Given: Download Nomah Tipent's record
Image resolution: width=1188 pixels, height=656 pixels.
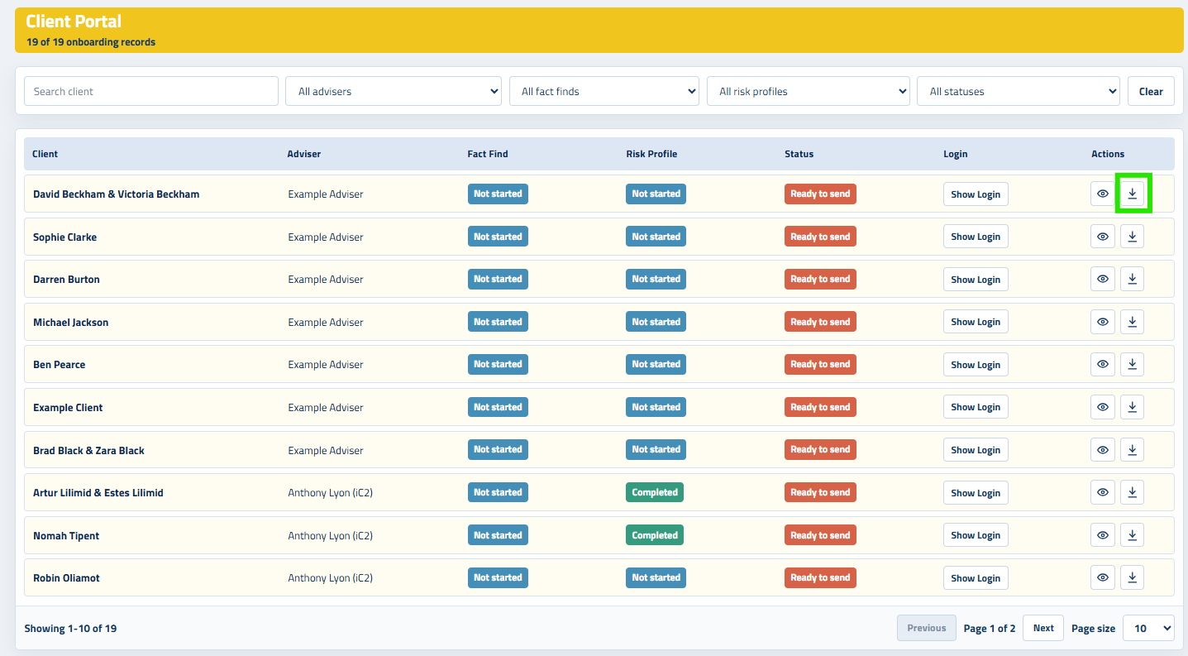Looking at the screenshot, I should point(1133,535).
